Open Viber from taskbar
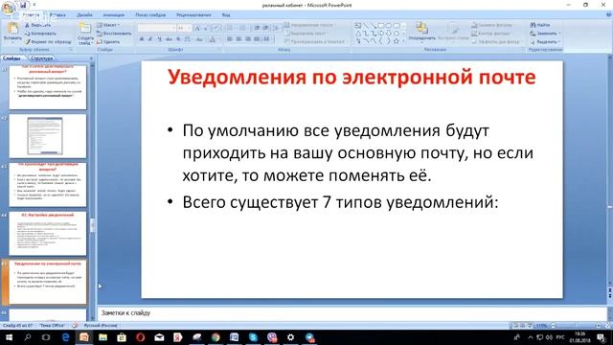The height and width of the screenshot is (345, 613). pos(272,337)
